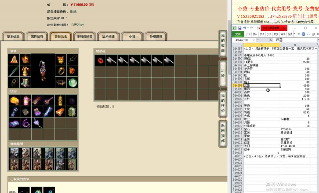Select the green sword weapon icon

click(x=14, y=71)
